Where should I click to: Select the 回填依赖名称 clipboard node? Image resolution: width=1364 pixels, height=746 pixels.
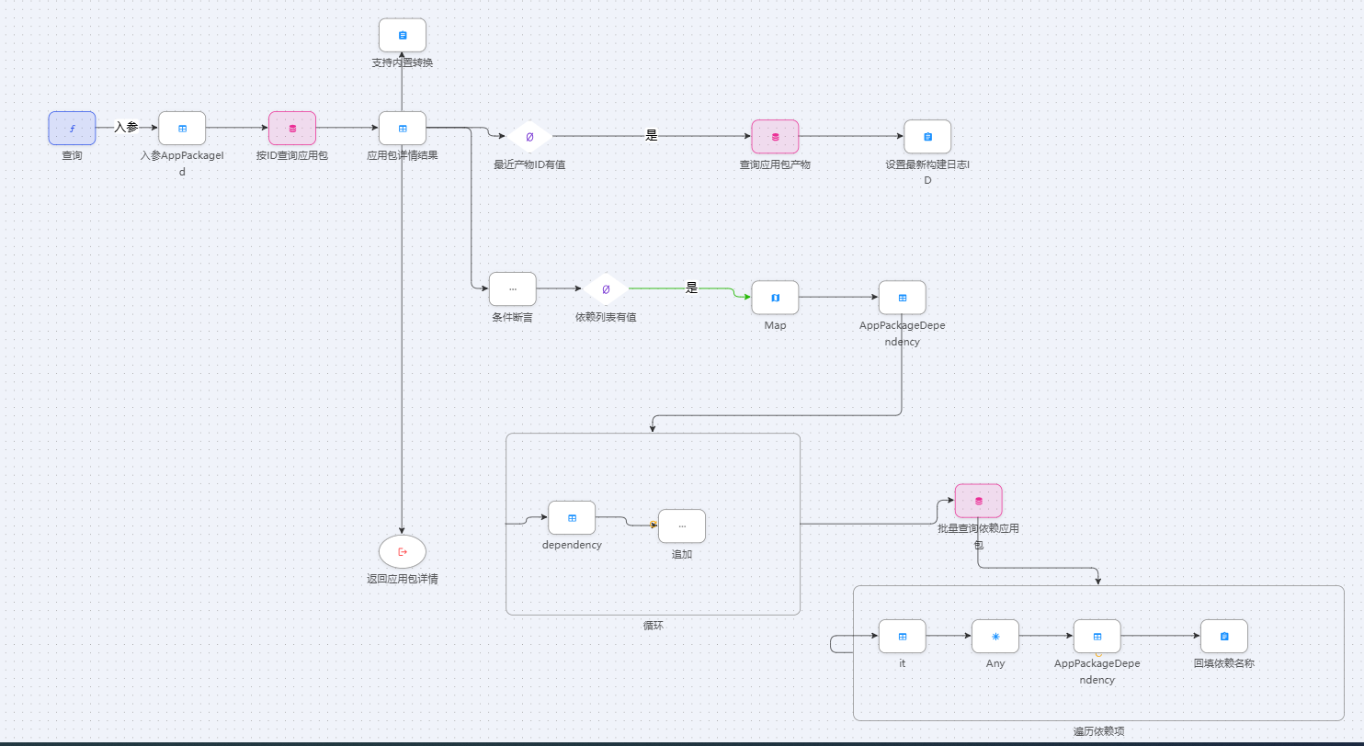[x=1224, y=636]
